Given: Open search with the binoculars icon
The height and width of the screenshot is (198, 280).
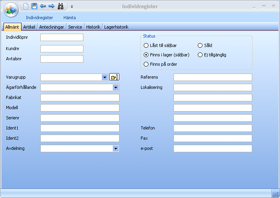Looking at the screenshot, I should point(61,6).
